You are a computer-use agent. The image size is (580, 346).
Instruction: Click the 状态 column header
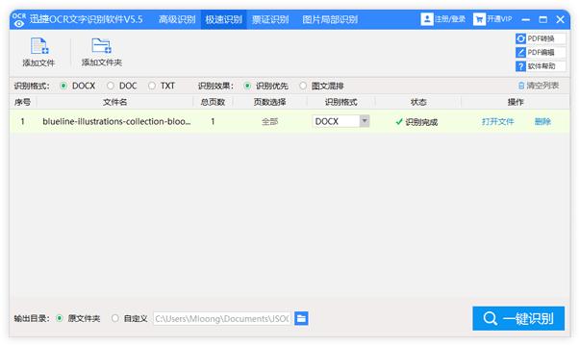coord(418,102)
